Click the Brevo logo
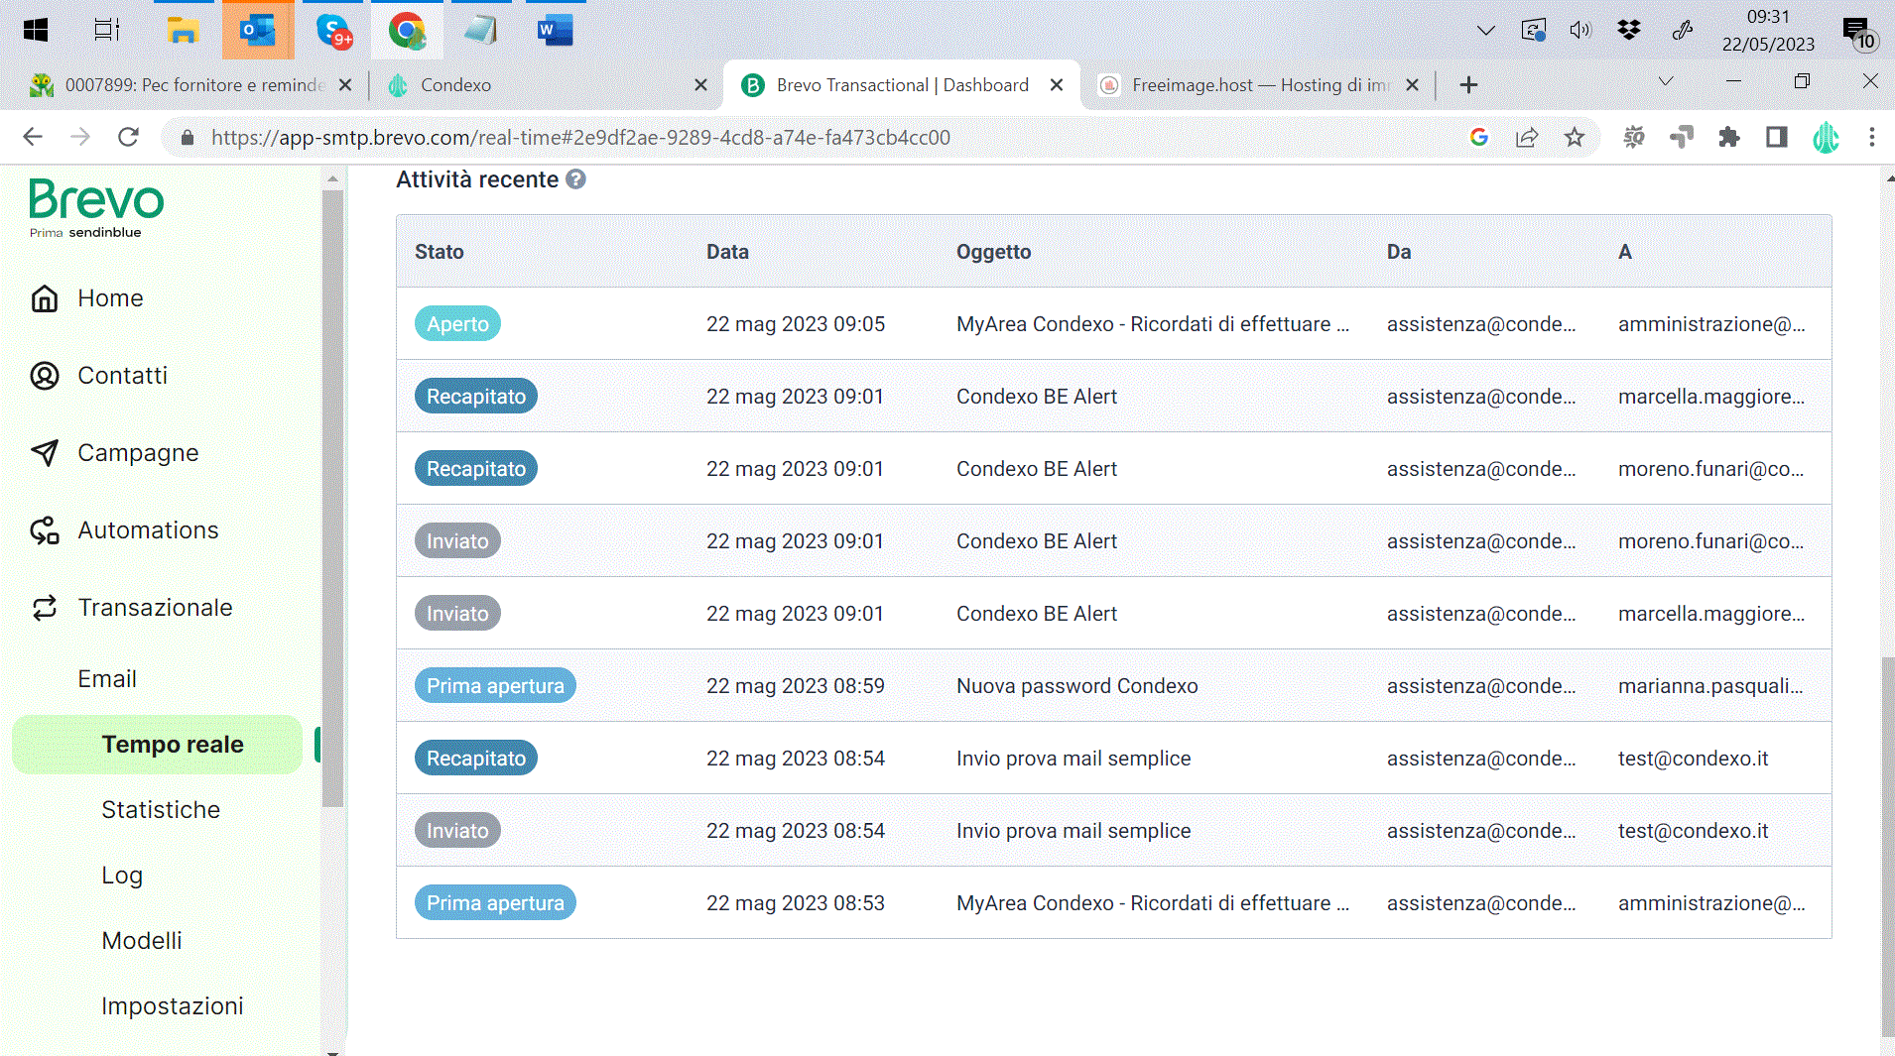The width and height of the screenshot is (1895, 1056). tap(96, 207)
